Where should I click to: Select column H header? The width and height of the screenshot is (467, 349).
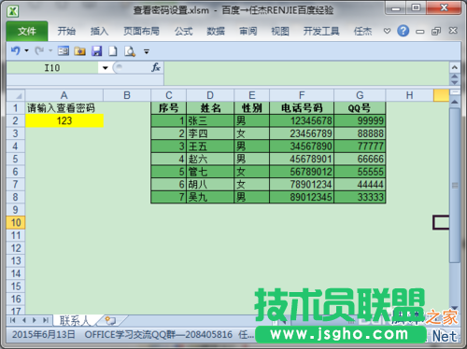(409, 95)
